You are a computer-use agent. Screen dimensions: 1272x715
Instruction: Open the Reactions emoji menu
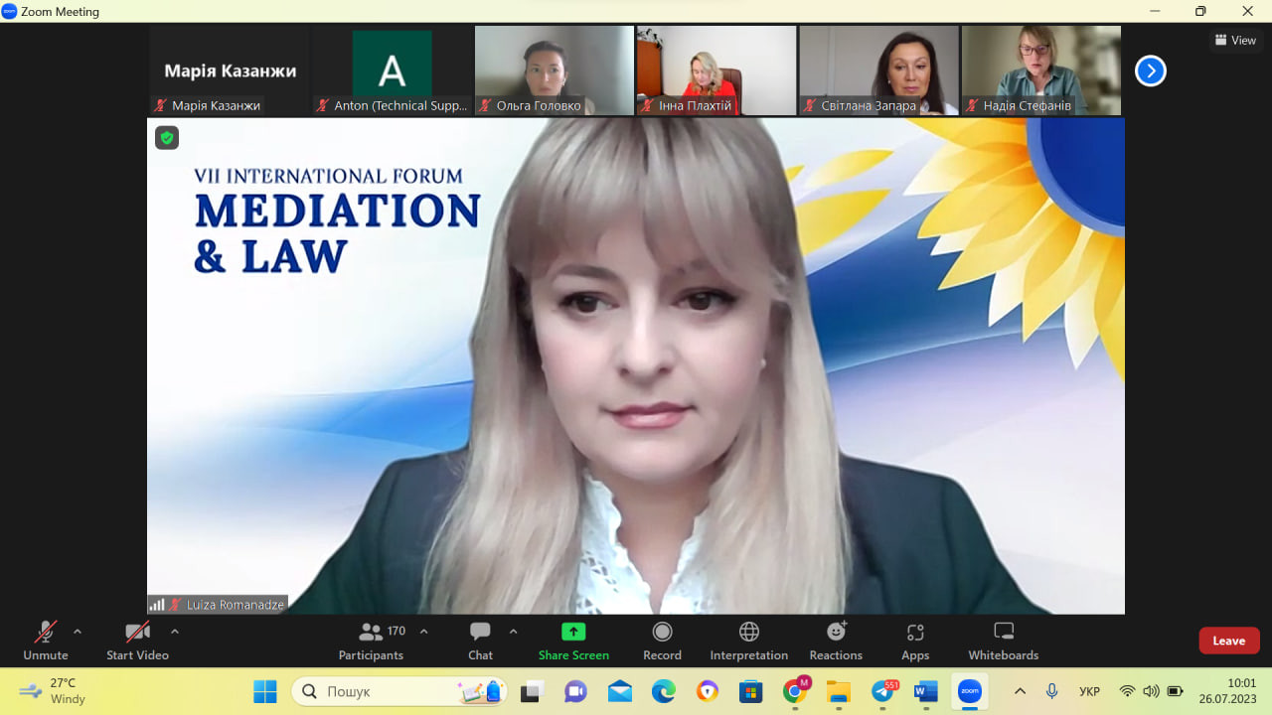click(836, 641)
